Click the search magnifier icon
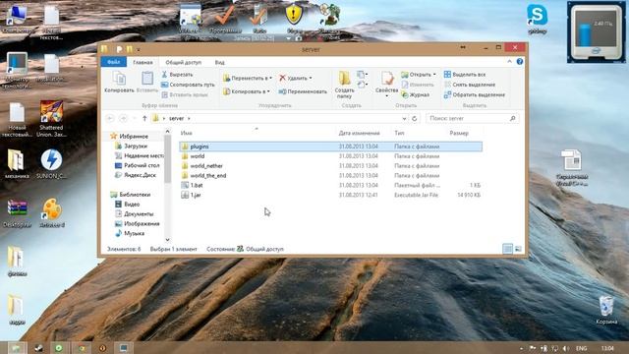 click(x=512, y=118)
